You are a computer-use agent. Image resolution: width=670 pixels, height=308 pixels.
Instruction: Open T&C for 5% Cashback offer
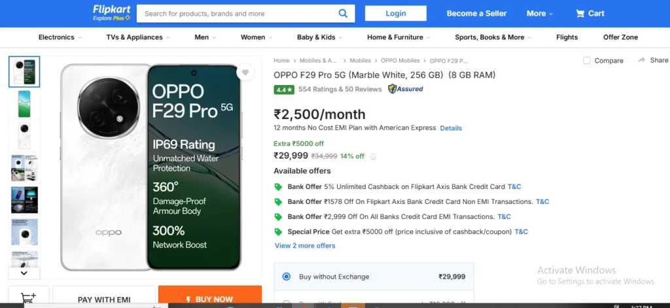click(x=514, y=186)
